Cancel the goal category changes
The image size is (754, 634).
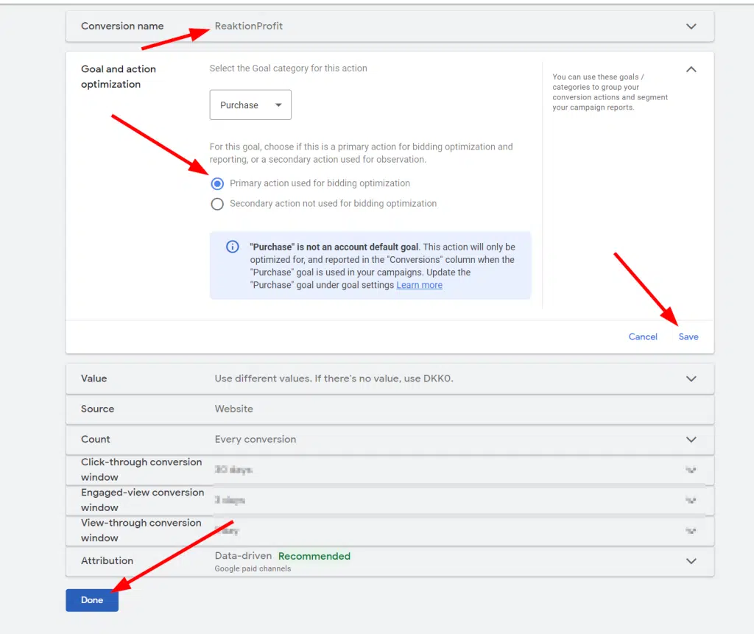[642, 337]
